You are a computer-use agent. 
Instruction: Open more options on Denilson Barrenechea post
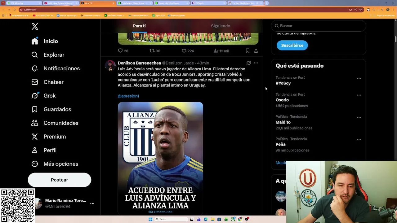pyautogui.click(x=256, y=63)
